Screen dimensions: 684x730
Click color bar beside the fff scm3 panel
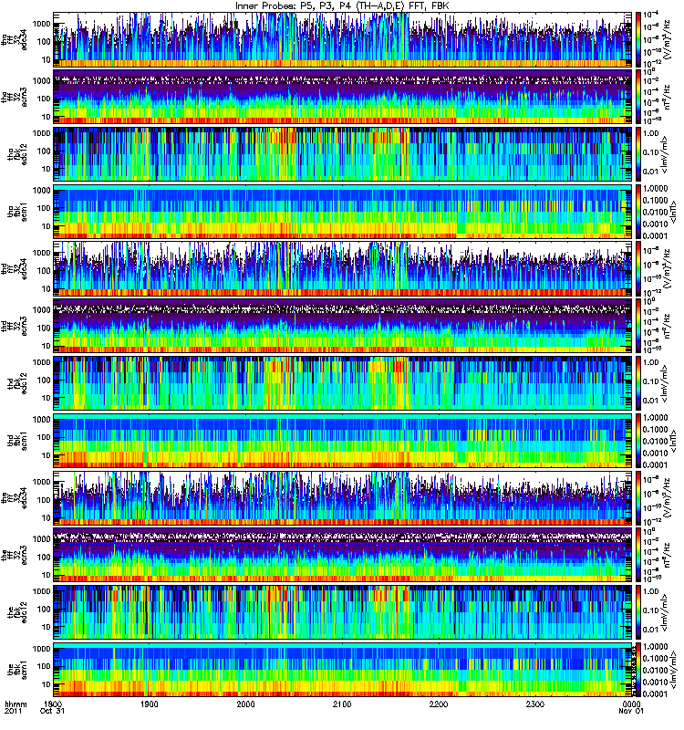click(x=637, y=556)
